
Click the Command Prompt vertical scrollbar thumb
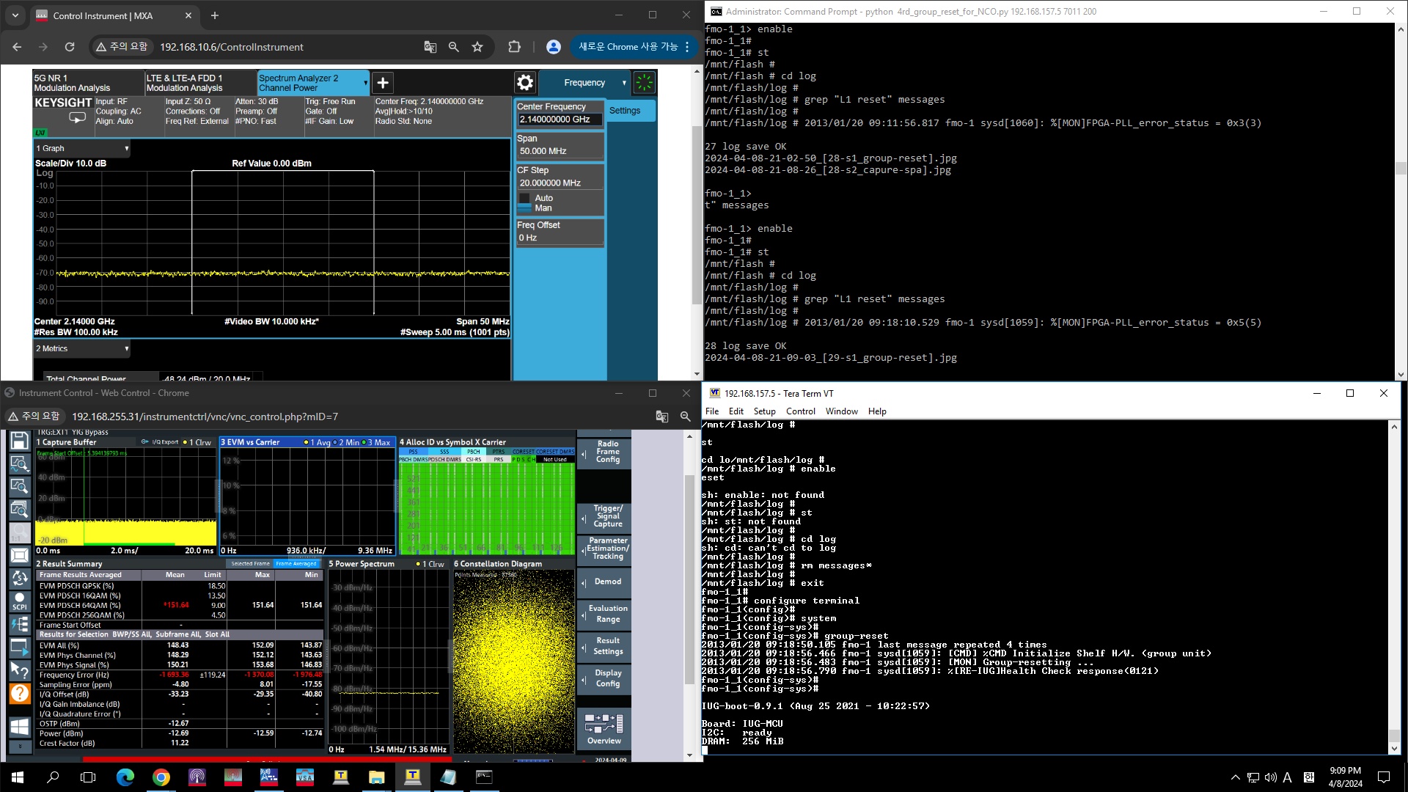point(1401,168)
